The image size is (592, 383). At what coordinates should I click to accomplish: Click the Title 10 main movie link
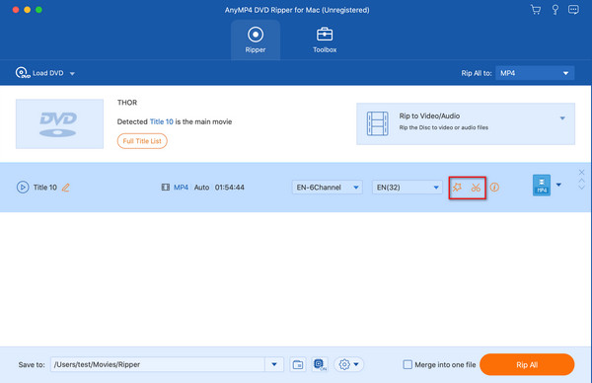(161, 121)
